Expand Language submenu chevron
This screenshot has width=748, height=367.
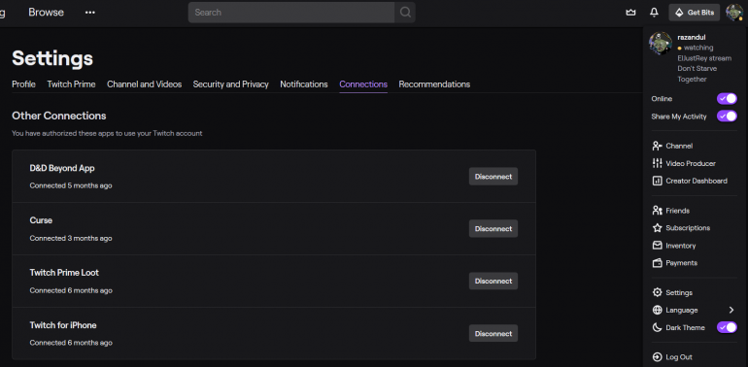731,311
